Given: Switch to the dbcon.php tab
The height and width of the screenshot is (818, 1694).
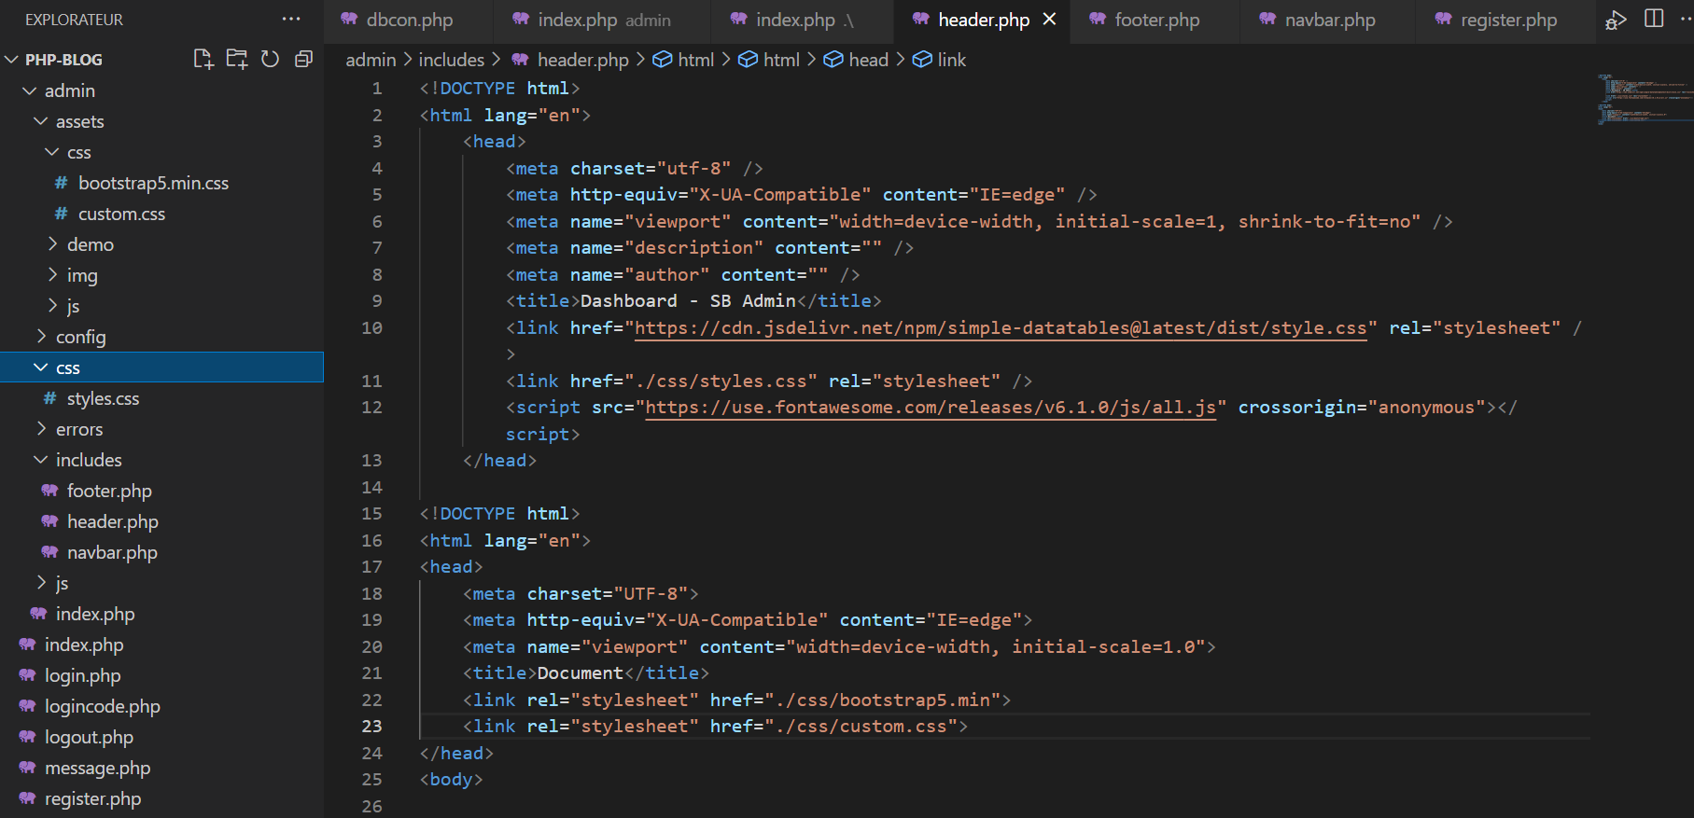Looking at the screenshot, I should tap(409, 21).
